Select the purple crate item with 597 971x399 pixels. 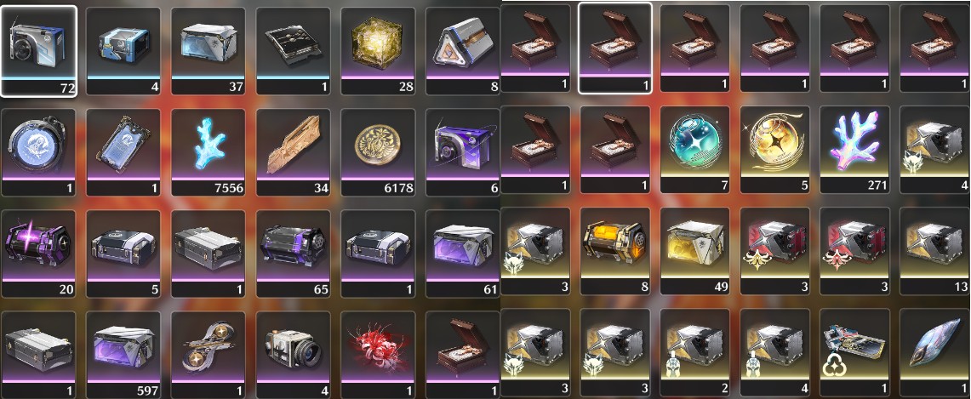(123, 355)
